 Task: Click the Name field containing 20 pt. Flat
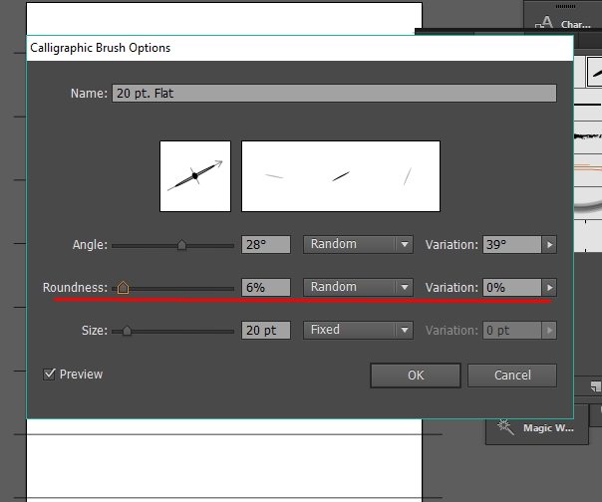point(334,94)
